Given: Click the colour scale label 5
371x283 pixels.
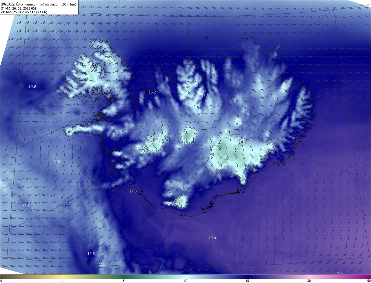Looking at the screenshot, I should 124,281.
